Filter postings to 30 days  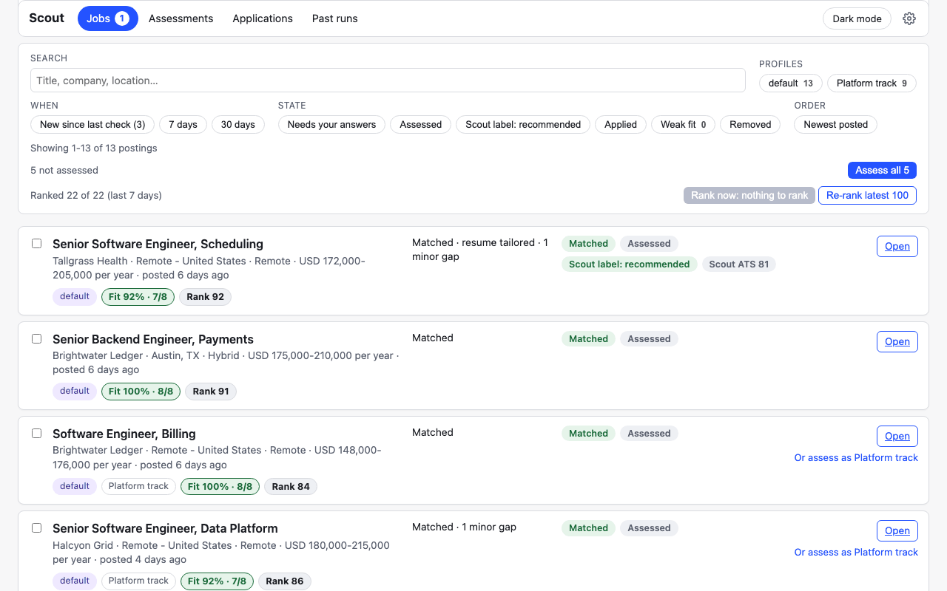238,124
